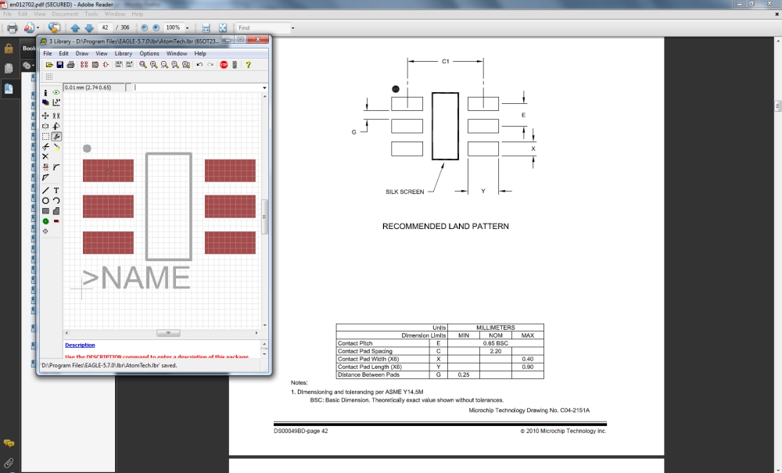Select the Delete X tool in EAGLE
Image resolution: width=782 pixels, height=473 pixels.
pyautogui.click(x=45, y=156)
